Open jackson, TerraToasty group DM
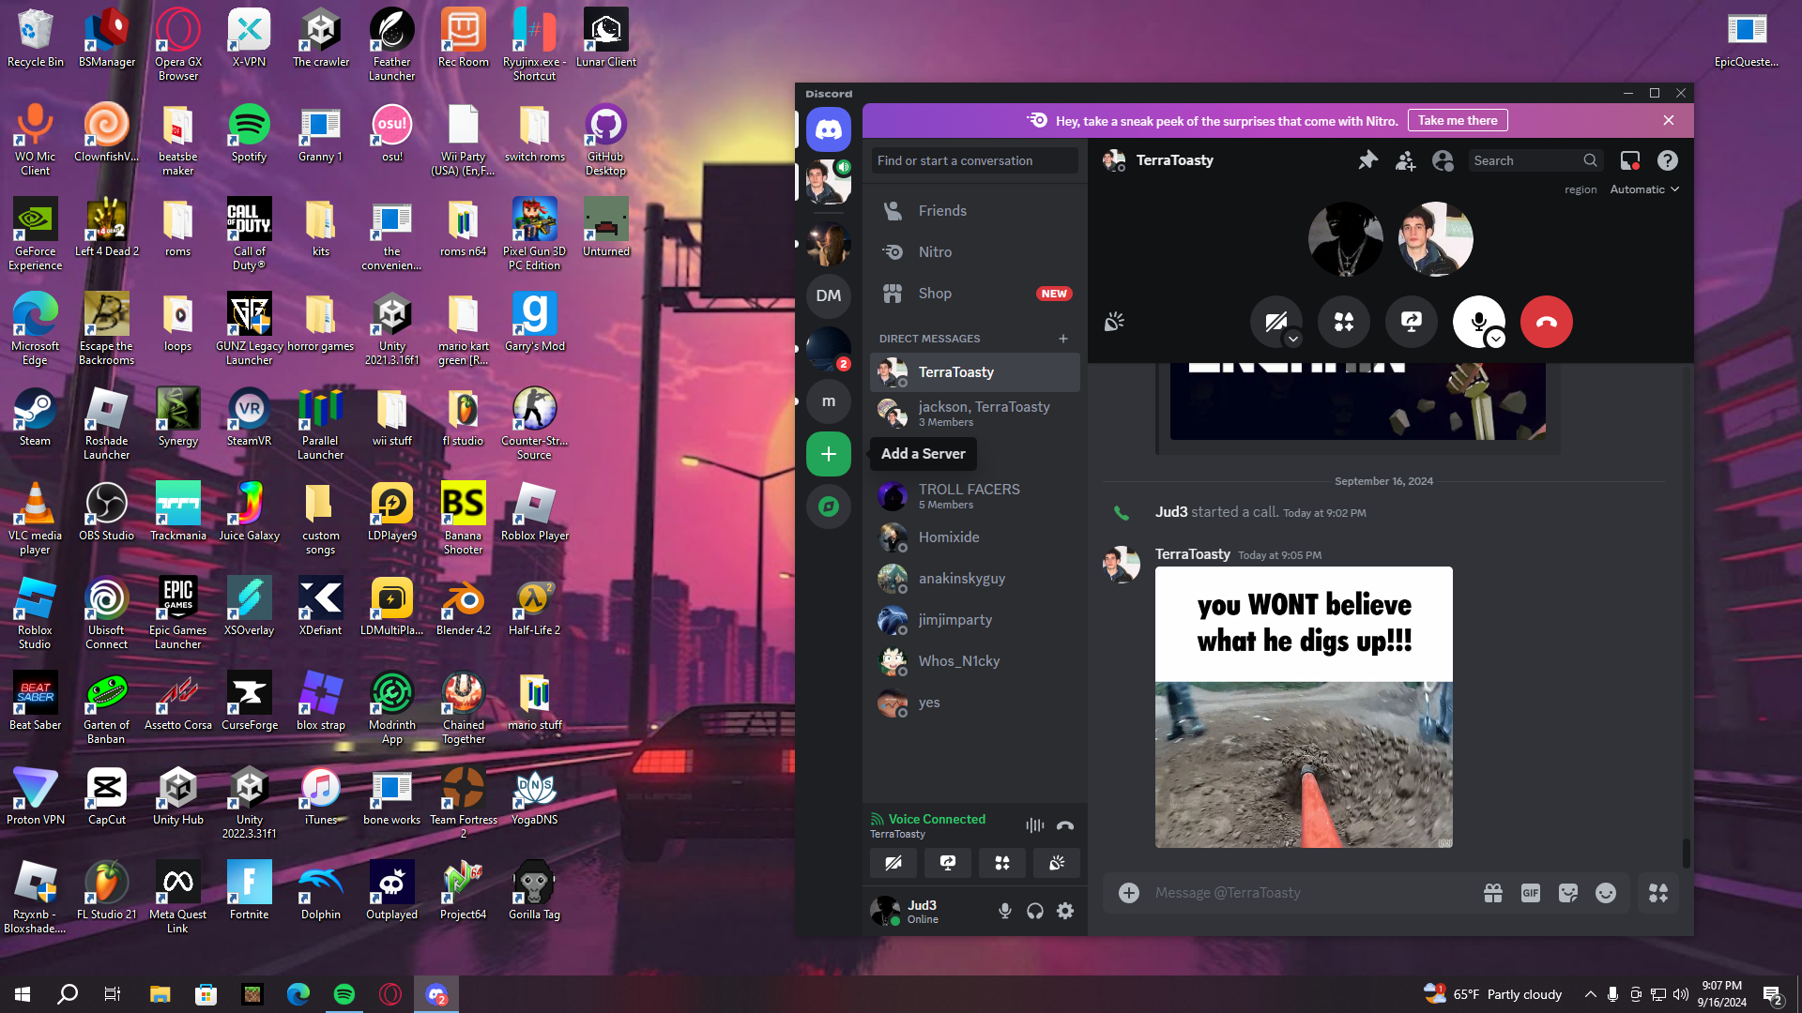1802x1013 pixels. tap(974, 414)
